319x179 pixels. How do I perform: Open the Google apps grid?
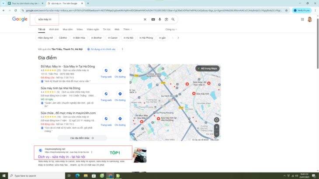[x=302, y=19]
